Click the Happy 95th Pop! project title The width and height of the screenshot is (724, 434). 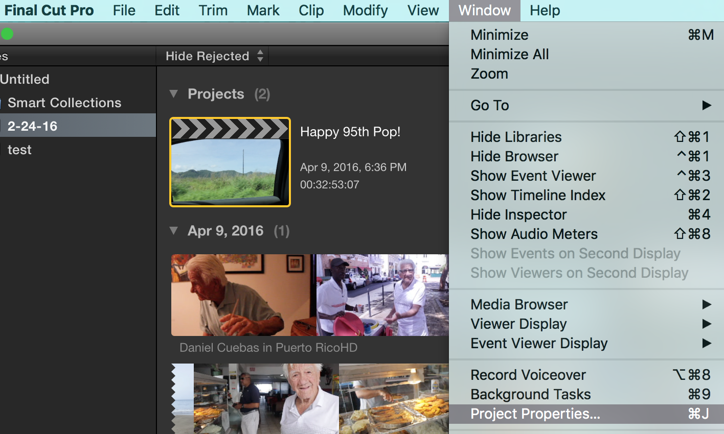point(350,132)
